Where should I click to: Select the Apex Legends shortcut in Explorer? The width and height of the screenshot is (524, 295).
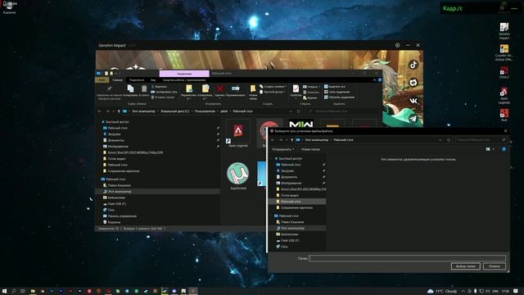[238, 134]
